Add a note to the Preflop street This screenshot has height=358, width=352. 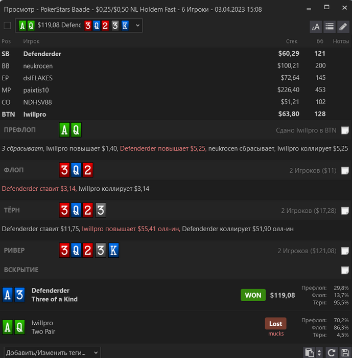tap(345, 130)
